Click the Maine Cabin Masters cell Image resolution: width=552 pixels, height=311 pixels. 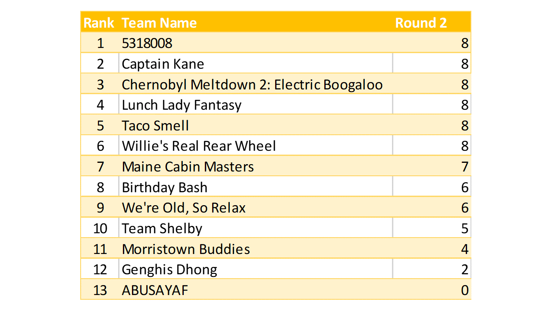coord(188,167)
